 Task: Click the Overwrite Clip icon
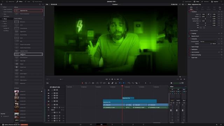coord(101,83)
